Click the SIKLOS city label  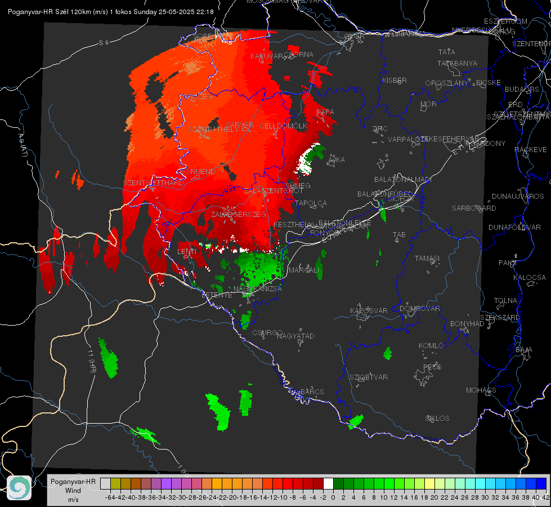(x=437, y=419)
